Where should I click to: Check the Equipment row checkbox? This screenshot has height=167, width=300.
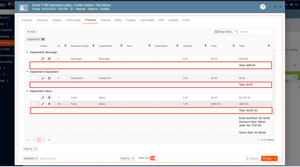point(34,78)
